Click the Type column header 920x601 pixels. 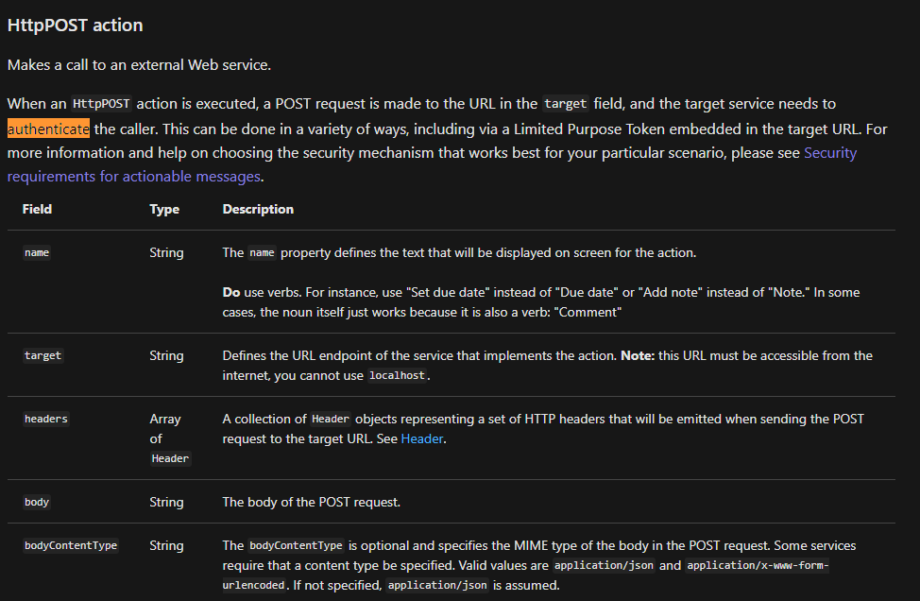(x=164, y=209)
